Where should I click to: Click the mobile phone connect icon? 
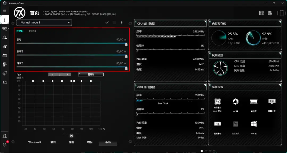pos(282,13)
